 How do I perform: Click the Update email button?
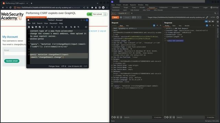(x=12, y=61)
